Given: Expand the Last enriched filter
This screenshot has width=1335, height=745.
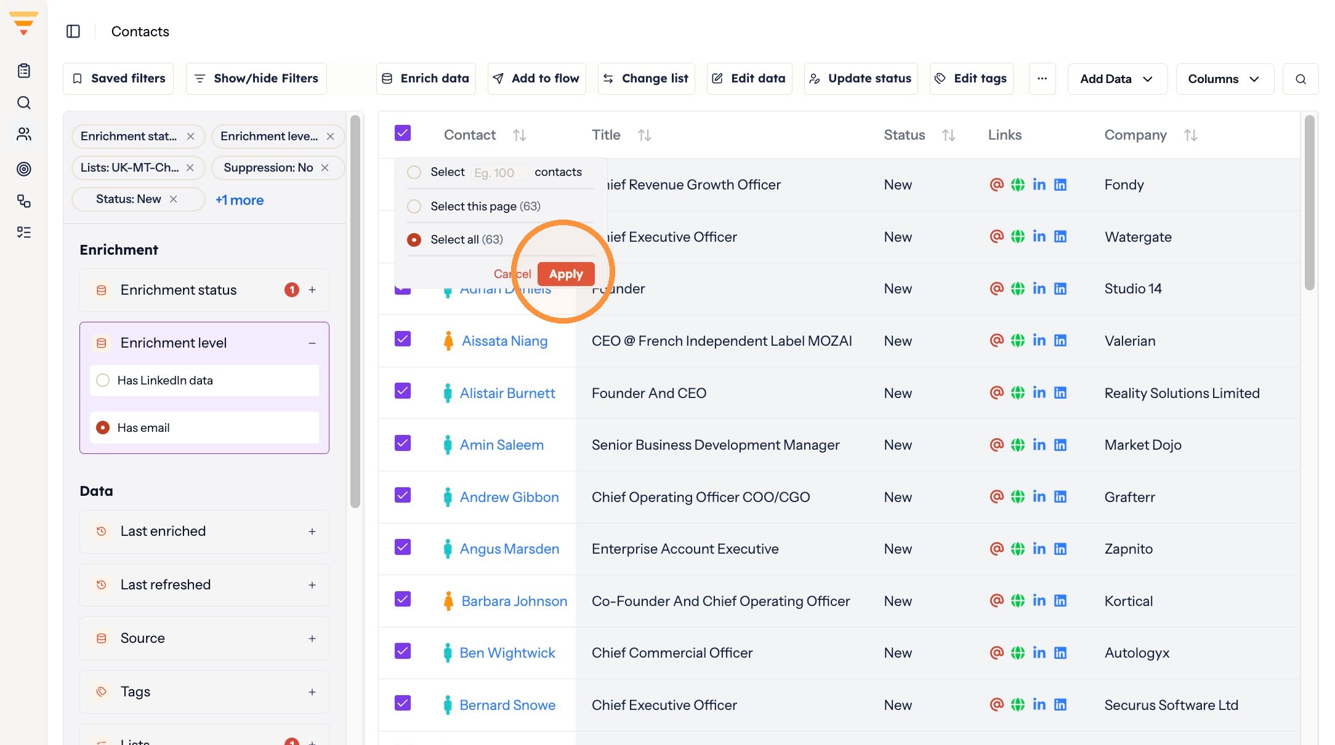Looking at the screenshot, I should click(312, 532).
